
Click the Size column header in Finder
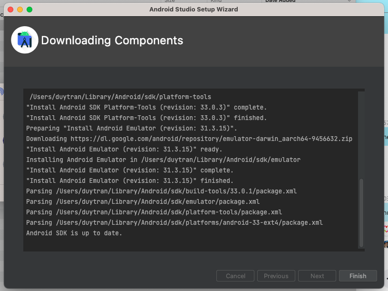[170, 1]
